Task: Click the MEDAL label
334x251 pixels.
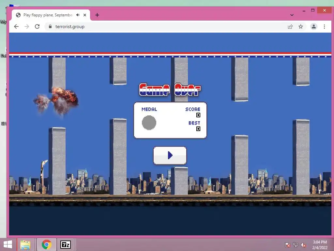Action: pyautogui.click(x=149, y=109)
